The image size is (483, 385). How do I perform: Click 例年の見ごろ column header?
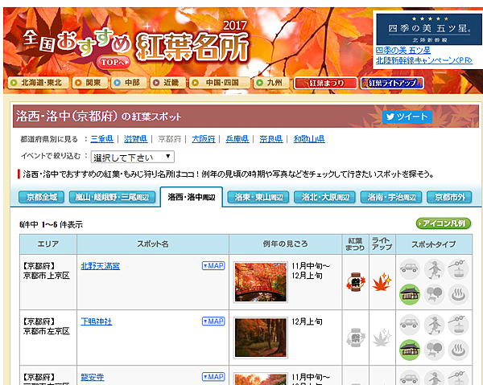point(285,244)
